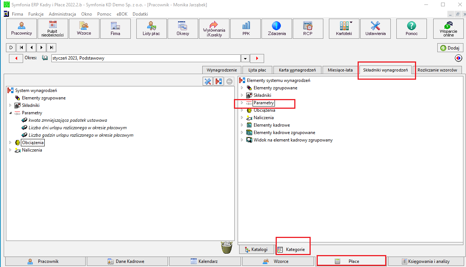This screenshot has height=267, width=466.
Task: Switch to the Miesiące-lata tab
Action: [340, 70]
